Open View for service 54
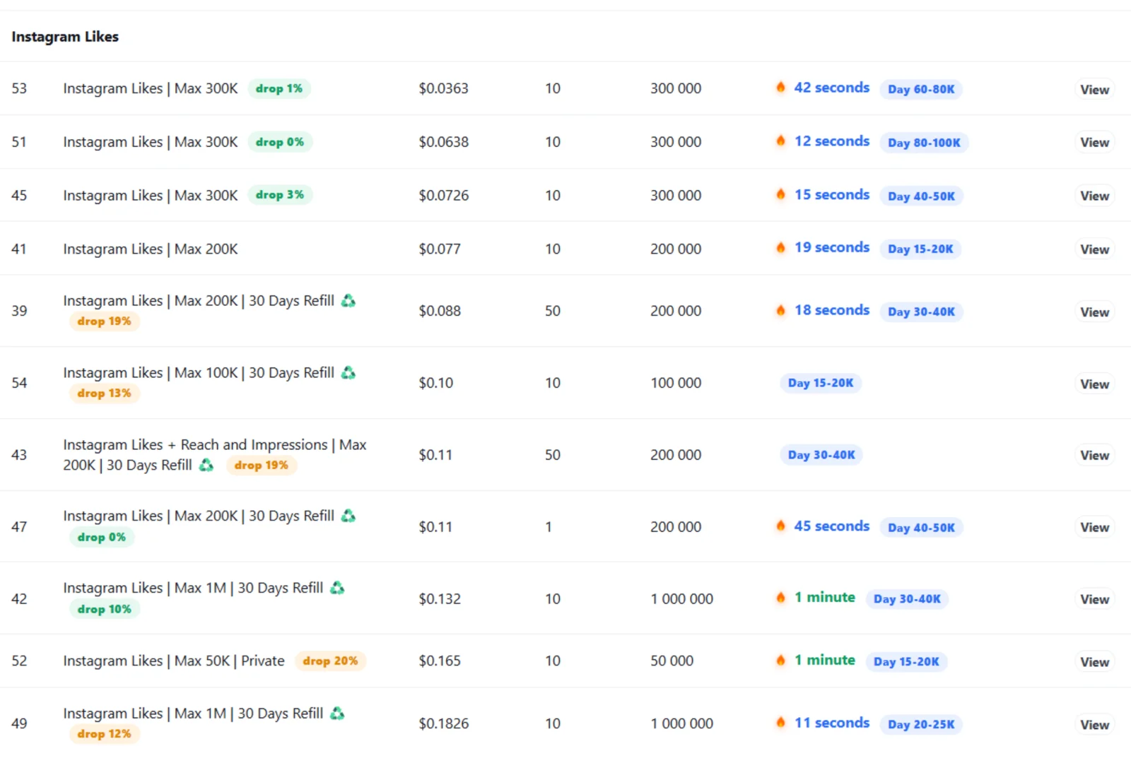Screen dimensions: 1131x758 1094,384
